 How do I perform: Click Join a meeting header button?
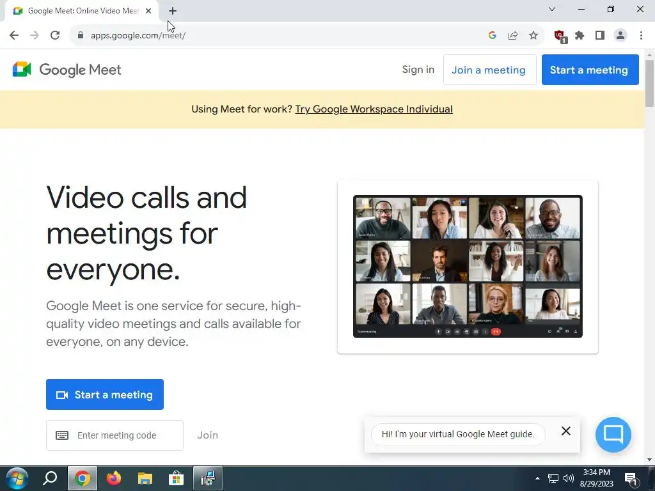pyautogui.click(x=489, y=70)
